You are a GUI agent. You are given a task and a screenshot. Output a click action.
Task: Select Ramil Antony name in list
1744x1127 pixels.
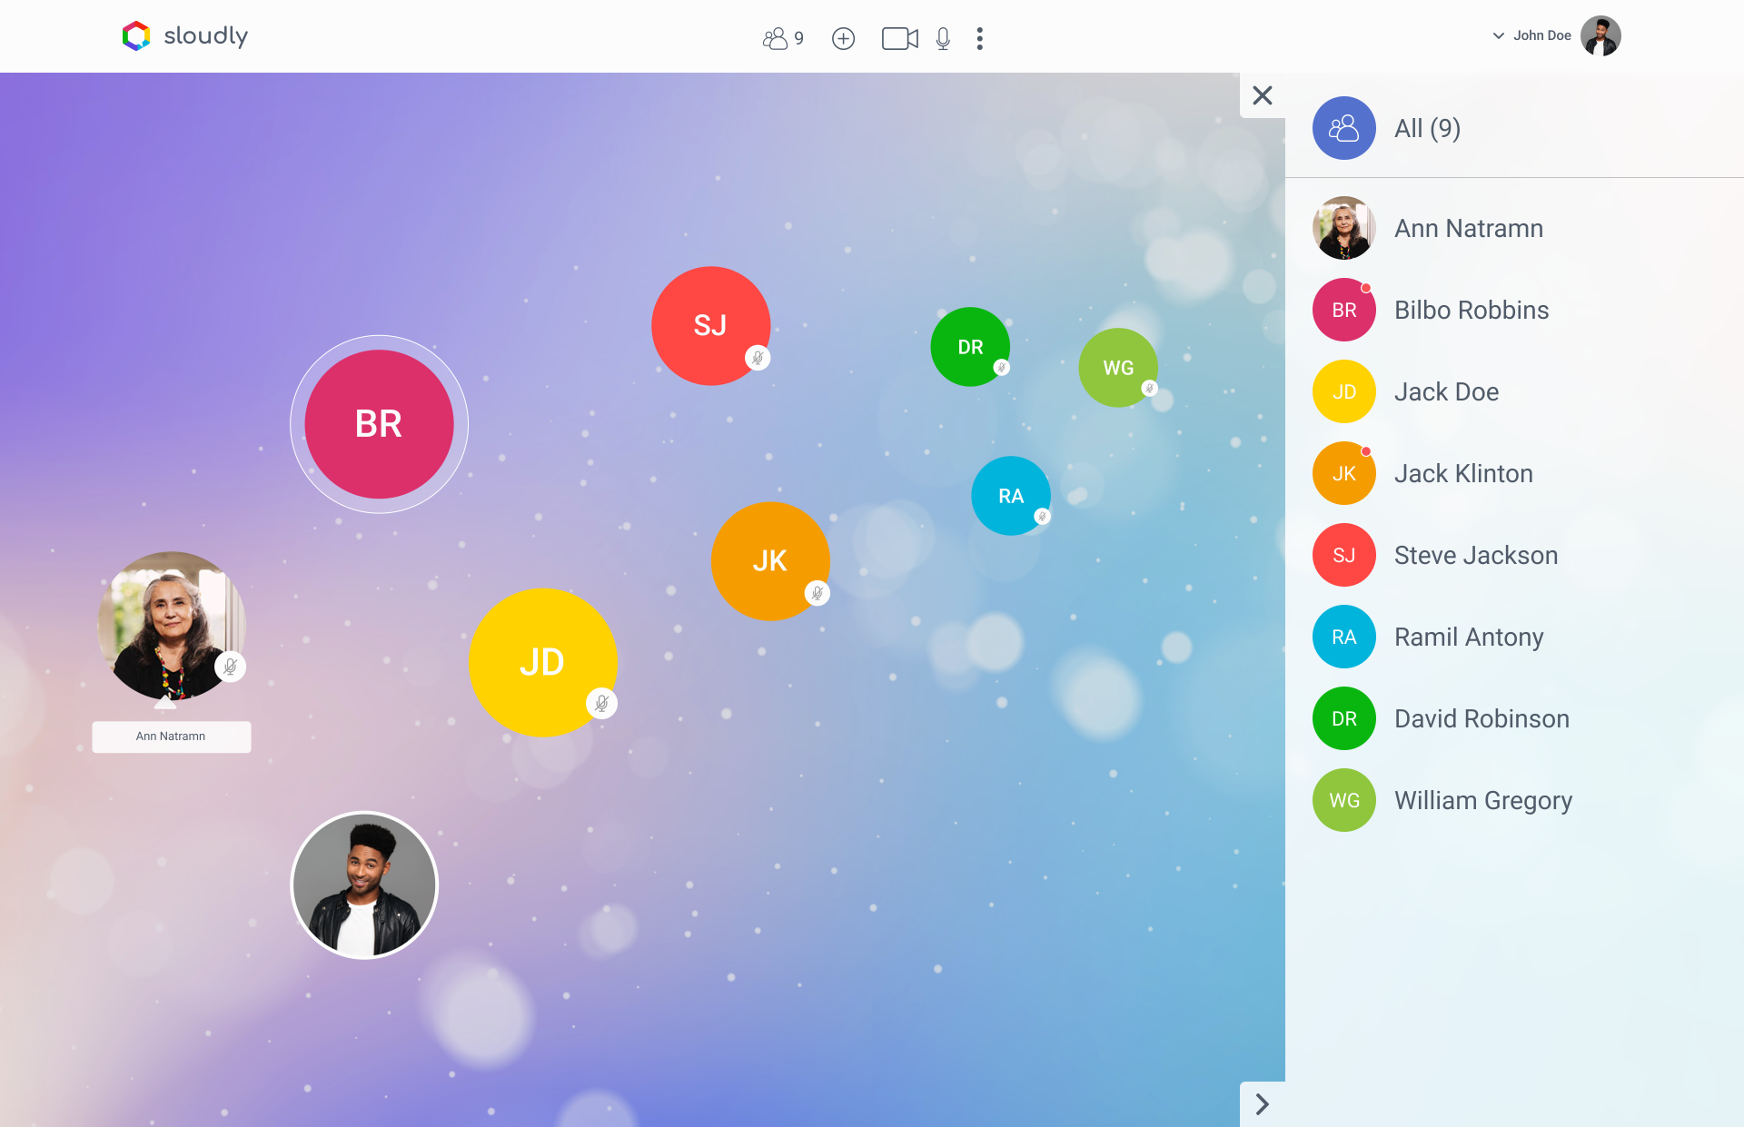[x=1469, y=637]
